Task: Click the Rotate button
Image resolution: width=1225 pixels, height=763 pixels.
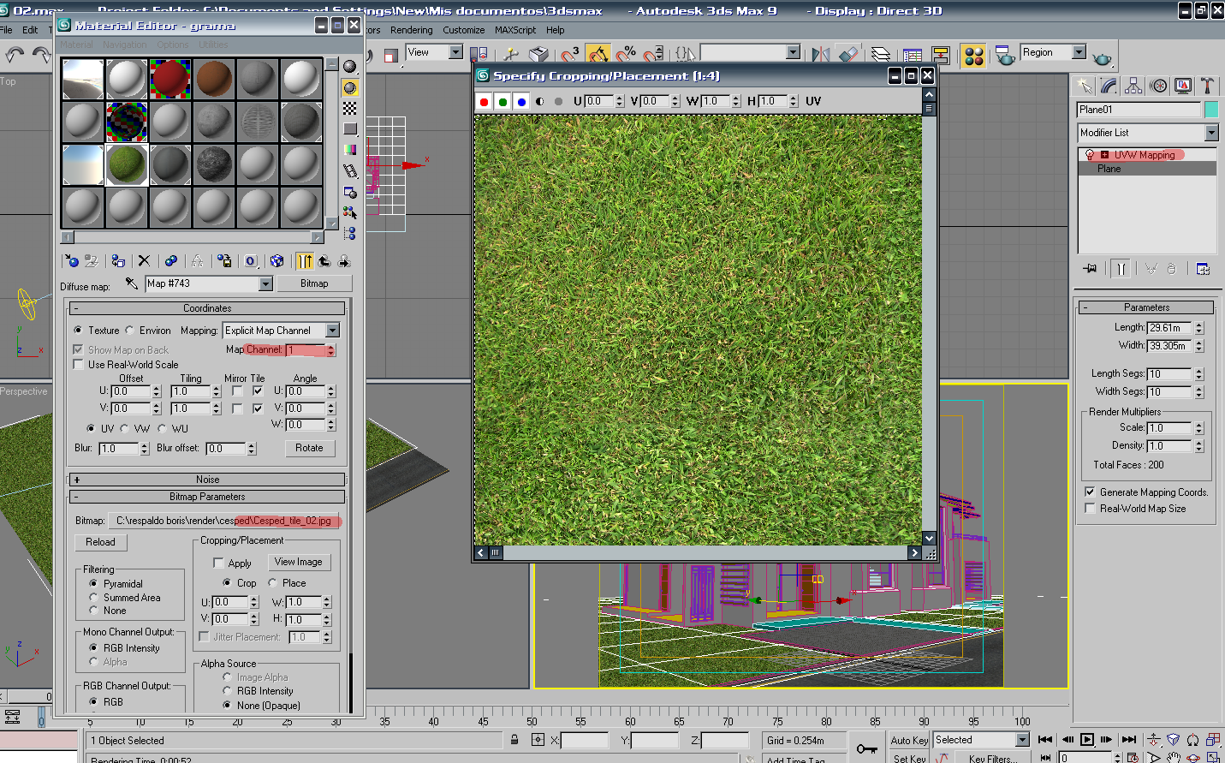Action: pyautogui.click(x=309, y=448)
